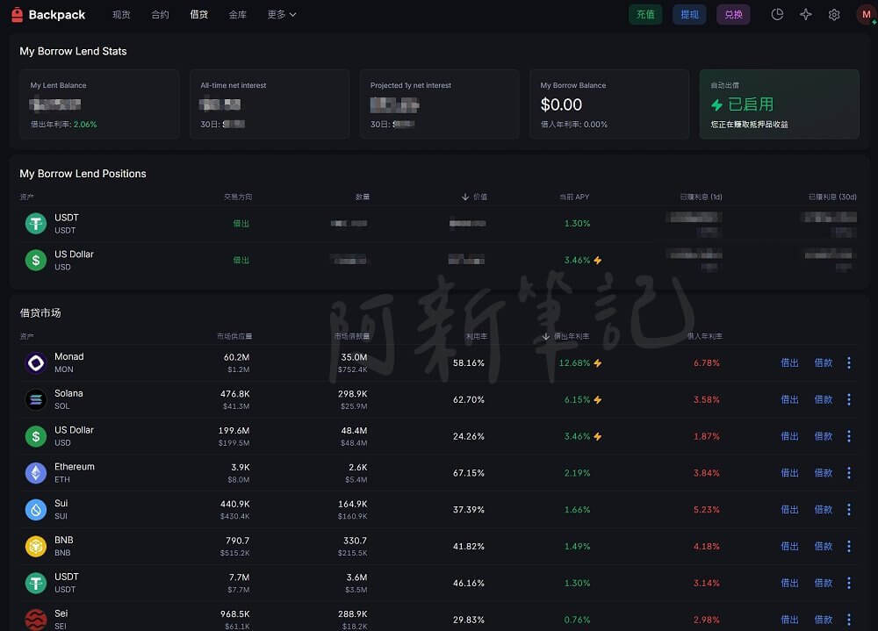The image size is (878, 631).
Task: Click US Dollar icon in My Positions
Action: pyautogui.click(x=36, y=261)
